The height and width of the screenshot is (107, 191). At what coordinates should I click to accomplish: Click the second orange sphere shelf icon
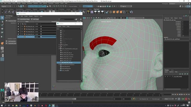click(118, 12)
